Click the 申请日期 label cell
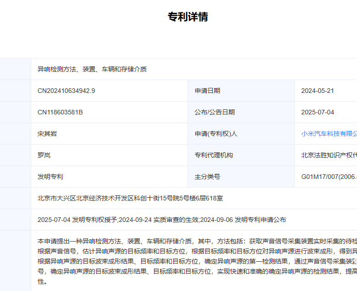The height and width of the screenshot is (291, 357). (208, 91)
